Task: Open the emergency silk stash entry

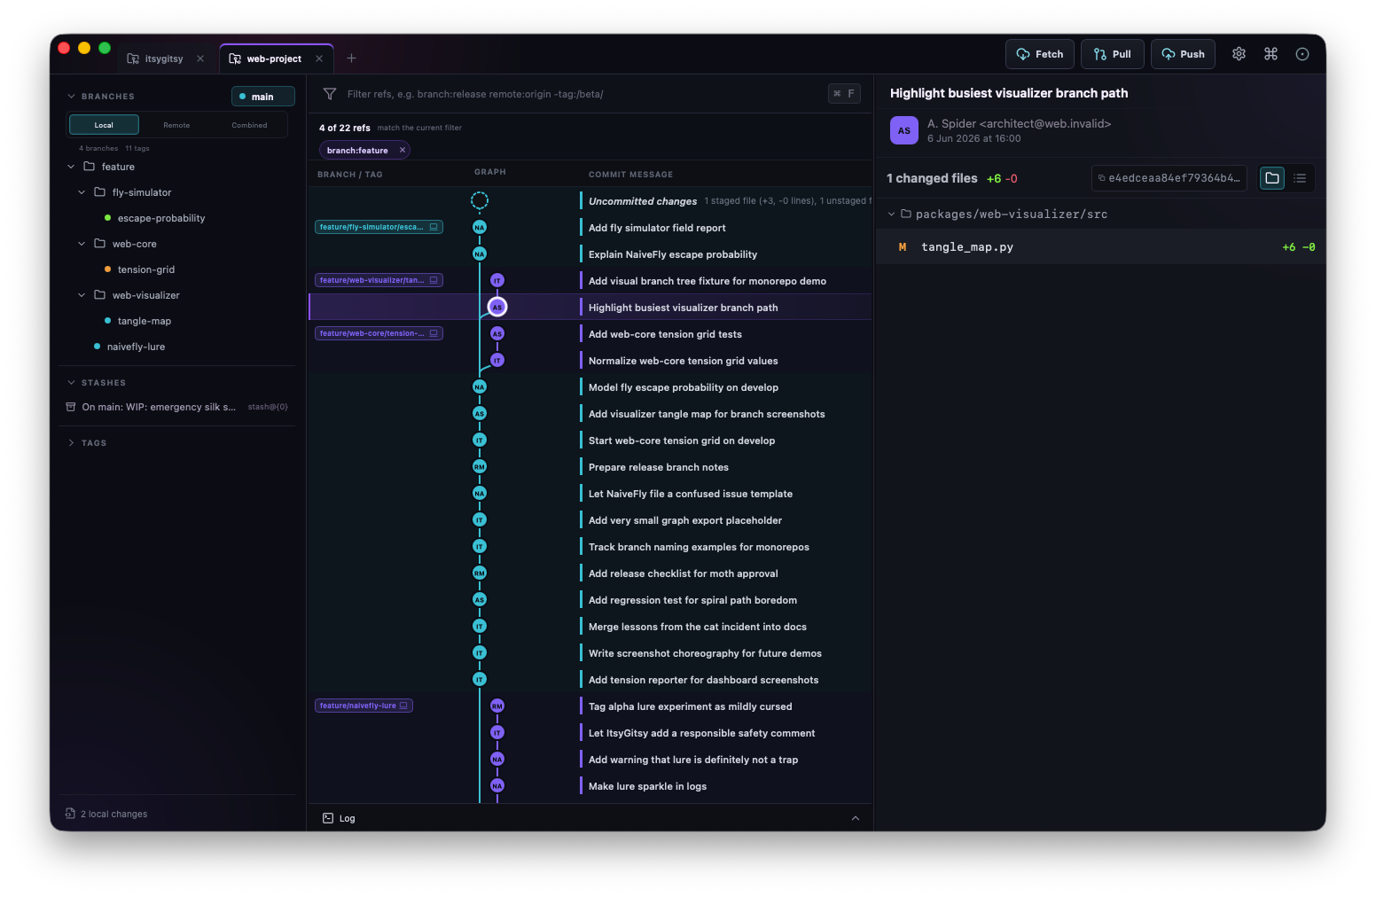Action: tap(177, 407)
